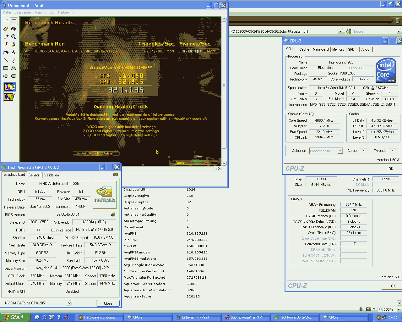The height and width of the screenshot is (322, 402).
Task: Open the Bild menu in Paint
Action: [52, 12]
